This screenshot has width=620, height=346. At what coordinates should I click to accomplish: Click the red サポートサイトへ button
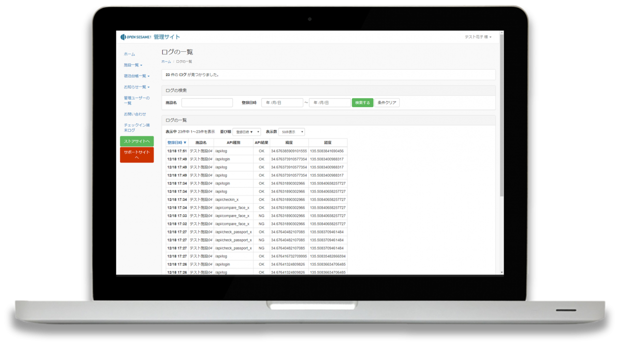[137, 155]
